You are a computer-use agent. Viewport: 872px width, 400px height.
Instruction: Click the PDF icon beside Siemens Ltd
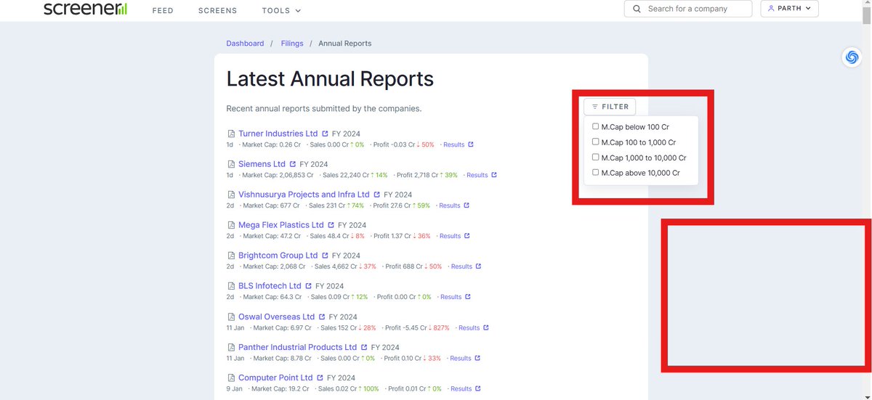(x=231, y=165)
